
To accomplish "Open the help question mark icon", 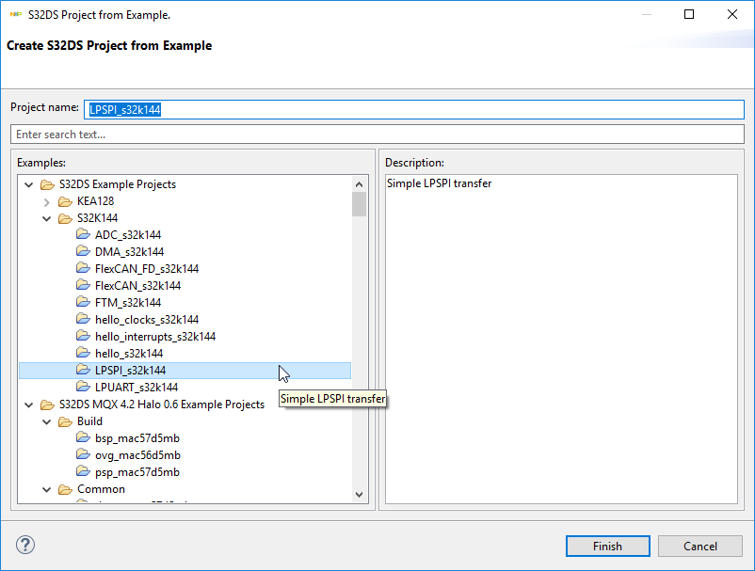I will [25, 545].
